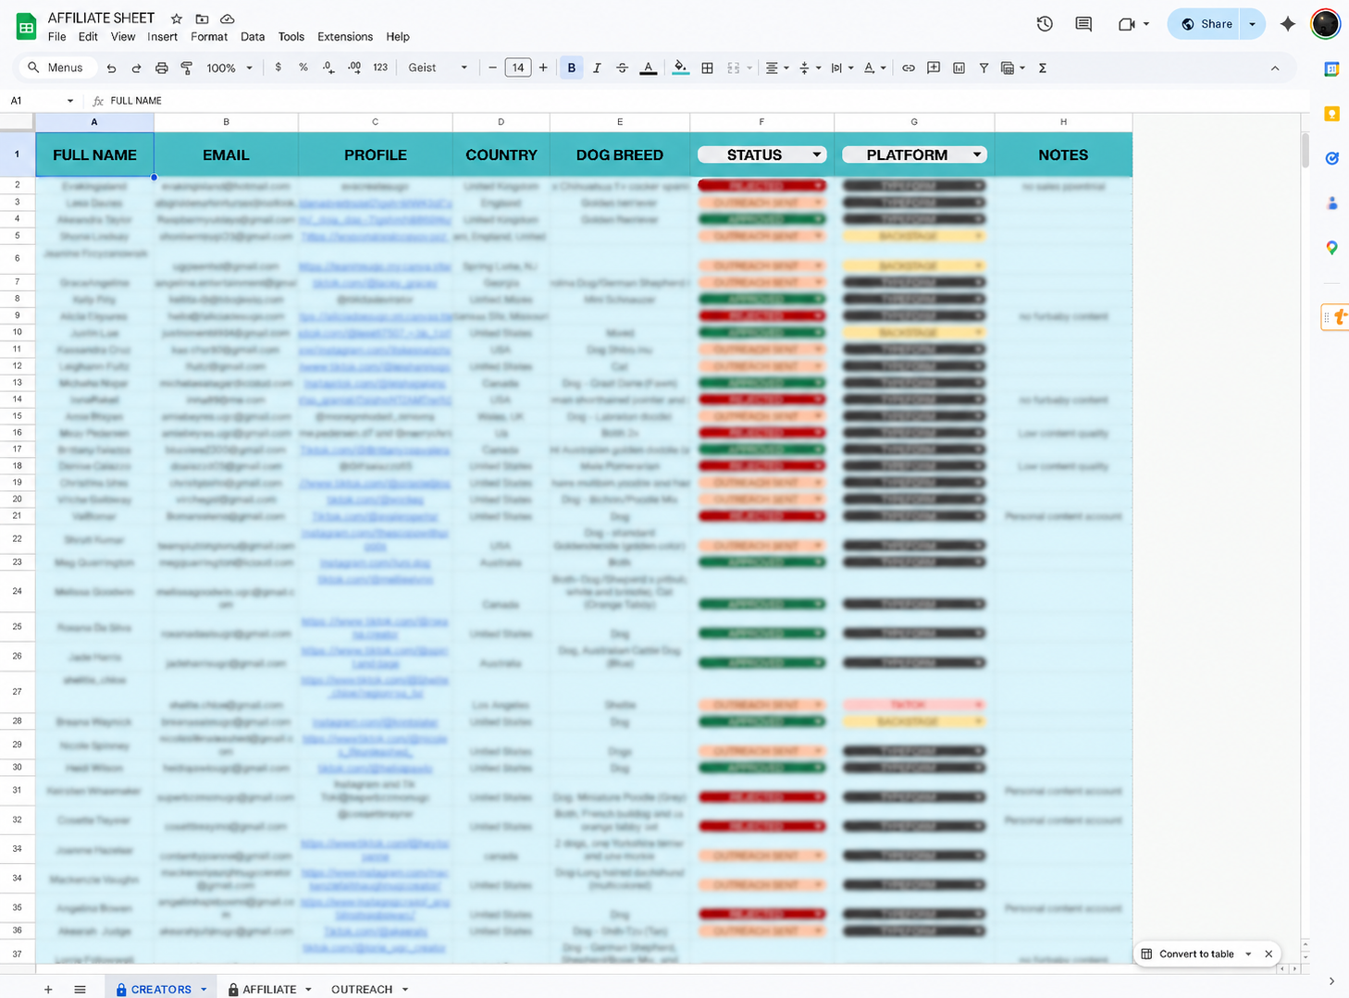1349x998 pixels.
Task: Open PLATFORM header dropdown
Action: click(977, 155)
